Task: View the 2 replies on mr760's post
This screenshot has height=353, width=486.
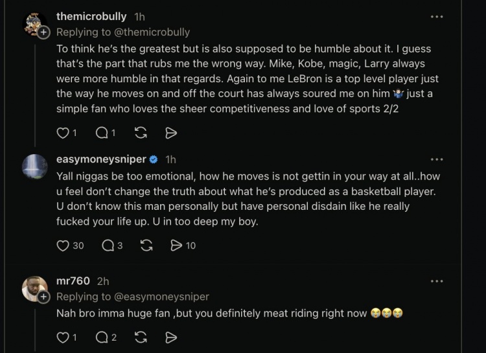Action: coord(102,337)
